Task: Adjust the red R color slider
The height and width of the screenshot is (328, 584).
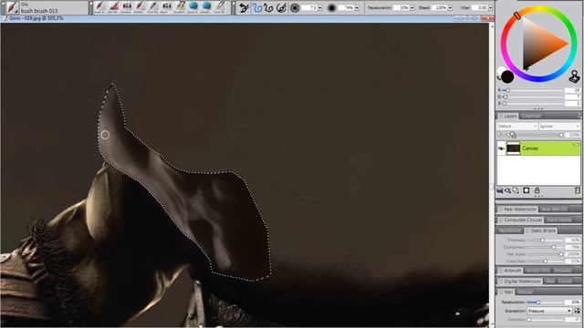Action: tap(534, 90)
